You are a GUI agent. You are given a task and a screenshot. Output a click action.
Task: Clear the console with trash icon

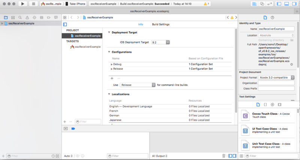click(x=223, y=156)
